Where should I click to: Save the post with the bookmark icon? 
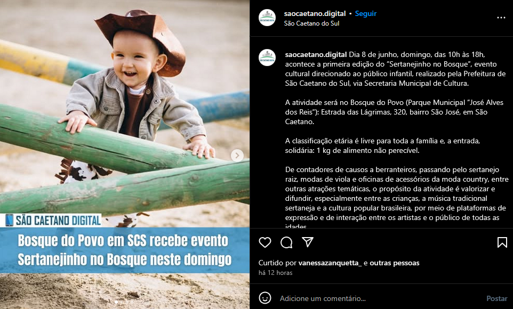(x=502, y=242)
